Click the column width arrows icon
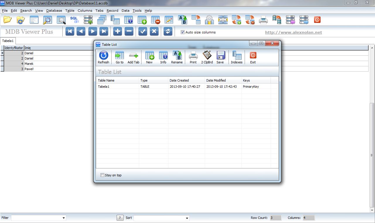375x223 pixels. point(223,20)
